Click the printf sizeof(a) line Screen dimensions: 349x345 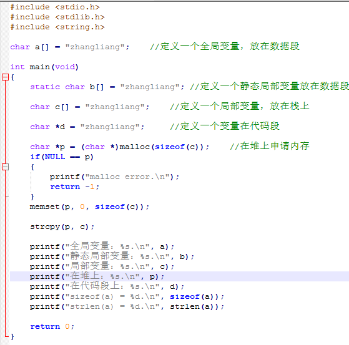pos(127,296)
